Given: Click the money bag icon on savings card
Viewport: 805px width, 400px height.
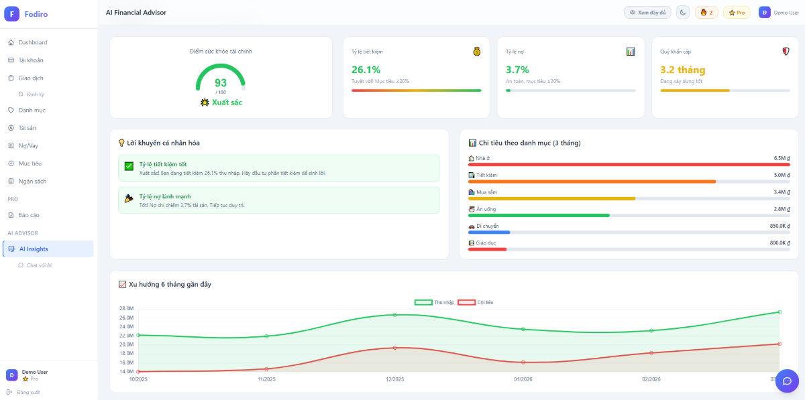Looking at the screenshot, I should (476, 51).
